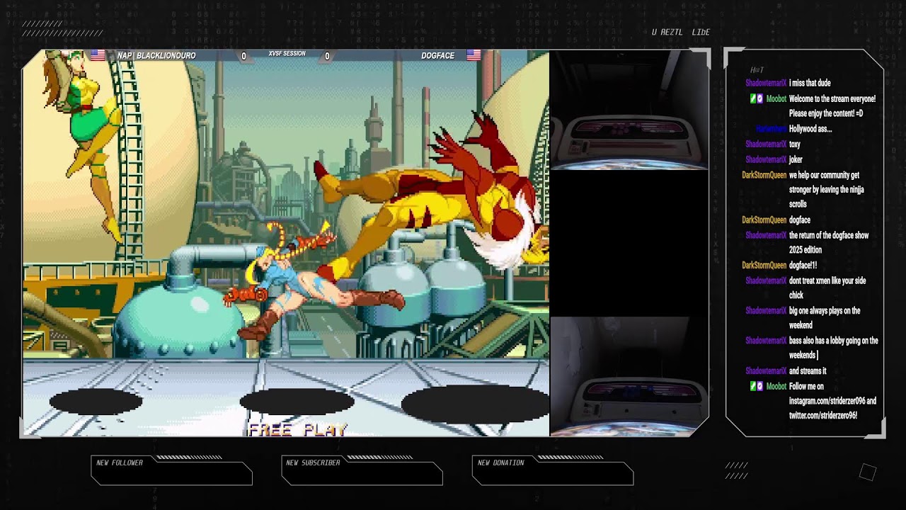Click Moobot's purple verified badge on 'Follow me on' message
906x510 pixels.
(760, 387)
